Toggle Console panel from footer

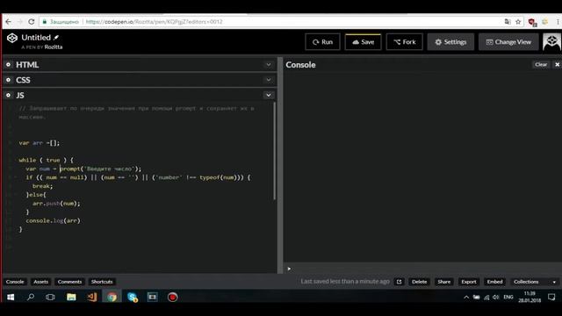point(15,282)
